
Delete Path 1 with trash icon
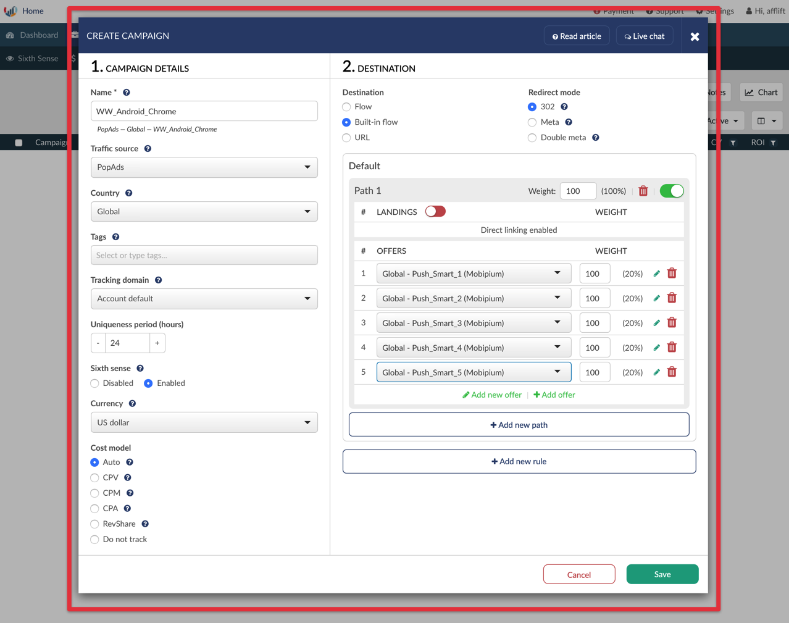(x=643, y=191)
